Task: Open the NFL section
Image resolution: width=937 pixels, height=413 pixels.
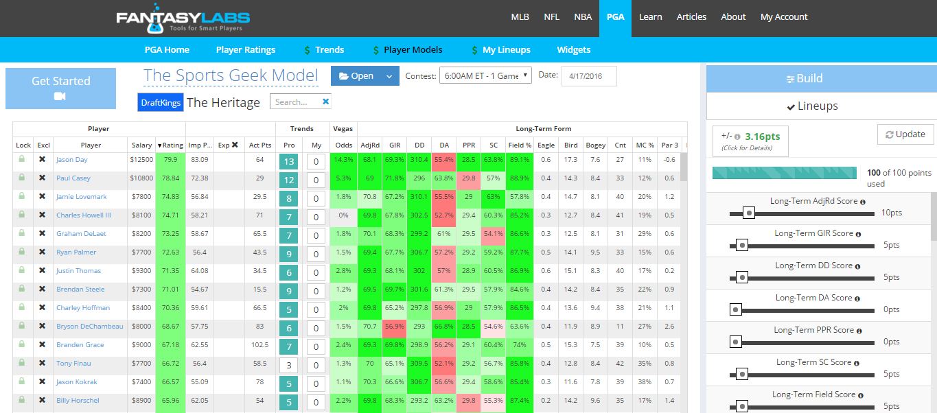Action: coord(551,17)
